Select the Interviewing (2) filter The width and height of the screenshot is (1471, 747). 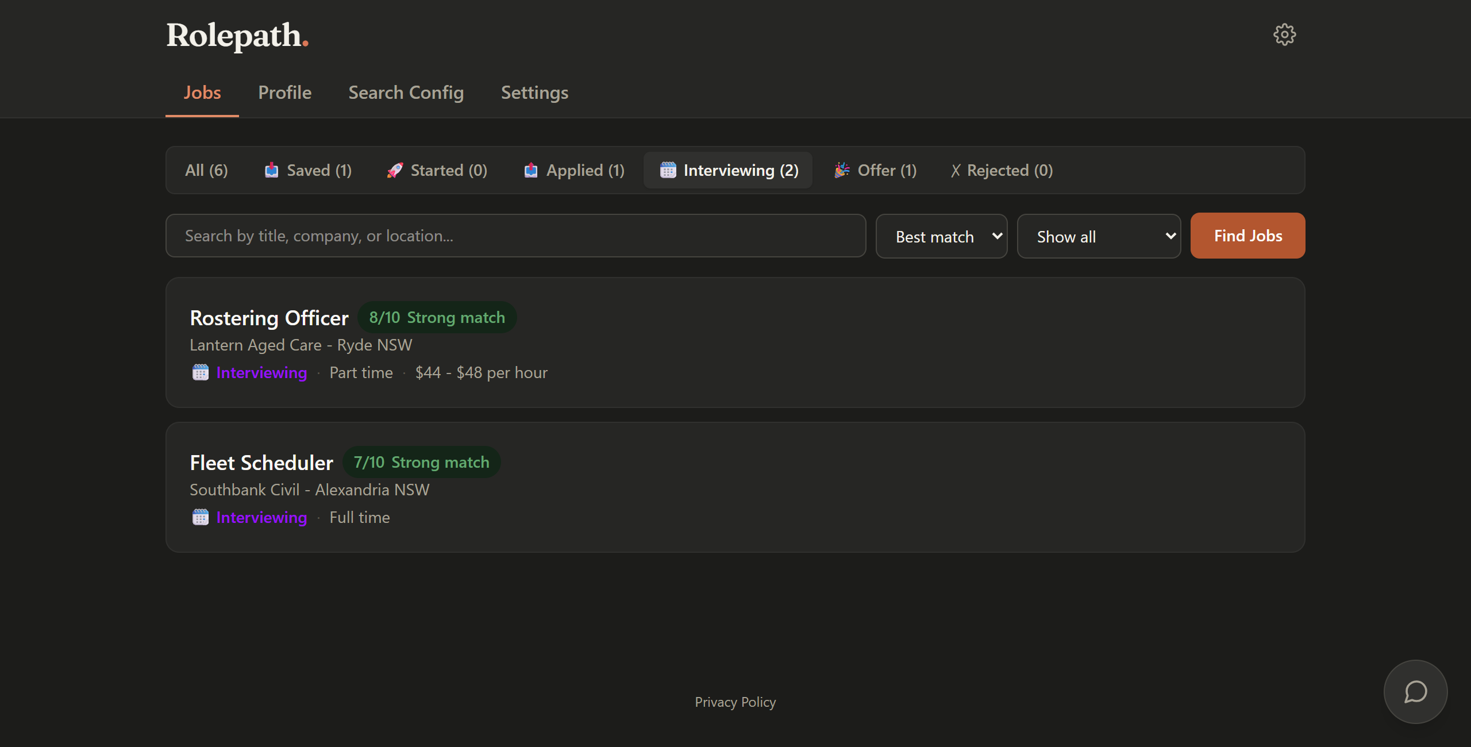(x=728, y=170)
